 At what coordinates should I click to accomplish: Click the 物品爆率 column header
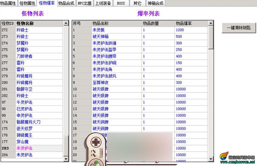[183, 23]
